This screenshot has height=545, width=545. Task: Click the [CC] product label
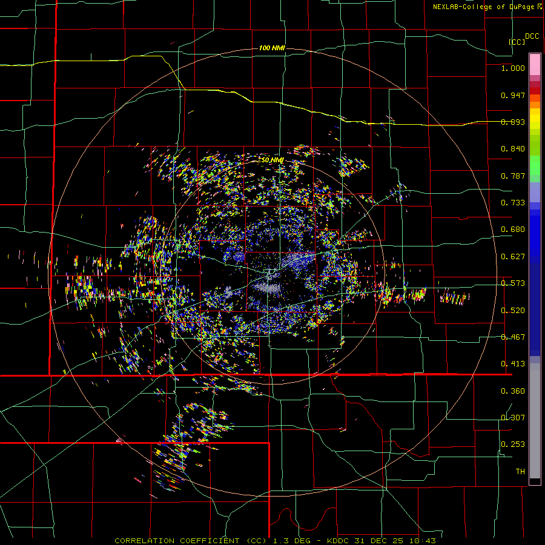click(x=517, y=42)
